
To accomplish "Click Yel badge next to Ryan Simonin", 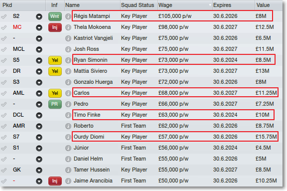I will pos(55,60).
